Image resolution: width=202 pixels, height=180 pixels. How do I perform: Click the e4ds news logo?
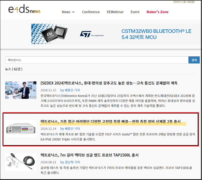tap(24, 9)
